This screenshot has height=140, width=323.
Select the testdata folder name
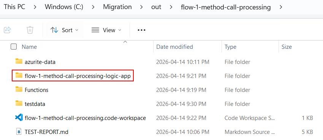click(x=35, y=104)
